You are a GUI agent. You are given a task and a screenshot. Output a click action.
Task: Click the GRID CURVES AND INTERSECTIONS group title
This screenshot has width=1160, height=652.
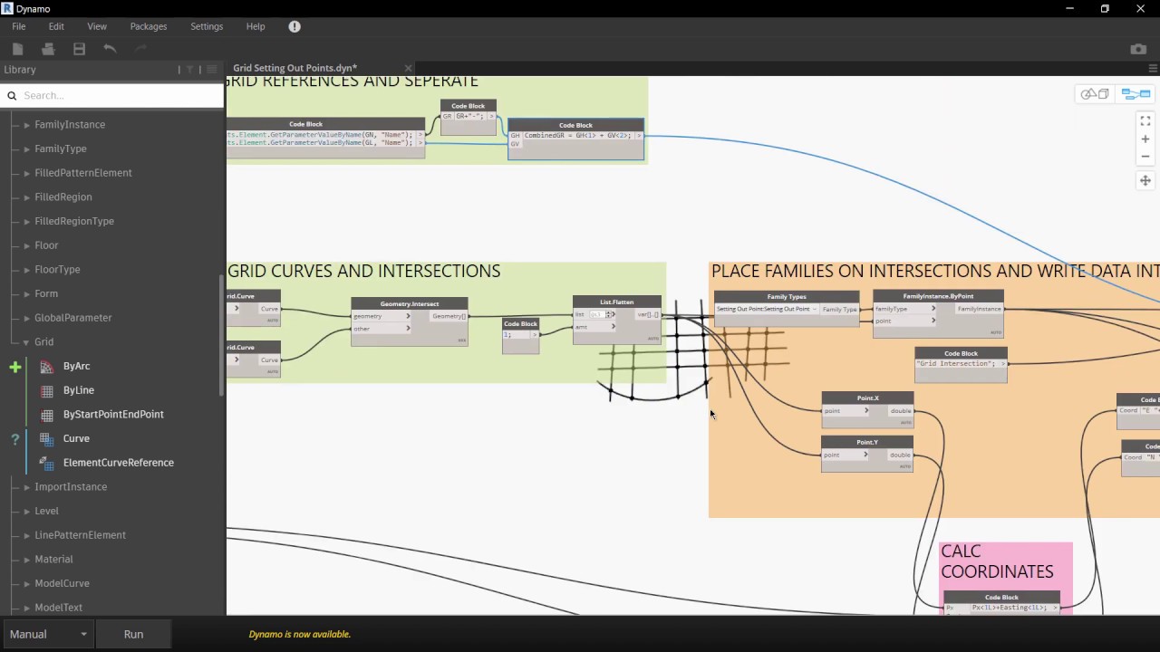(364, 271)
